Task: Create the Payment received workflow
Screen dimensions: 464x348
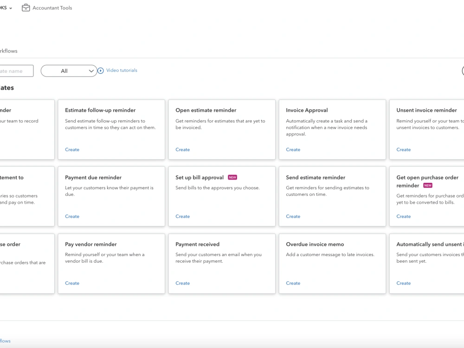Action: tap(182, 283)
